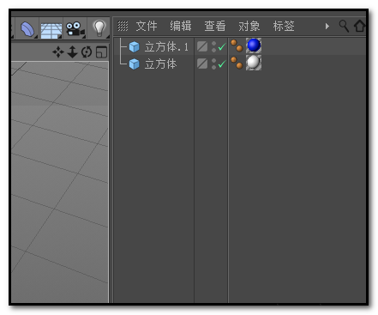Toggle visibility dots for 立方体
Image resolution: width=378 pixels, height=315 pixels.
(x=213, y=64)
